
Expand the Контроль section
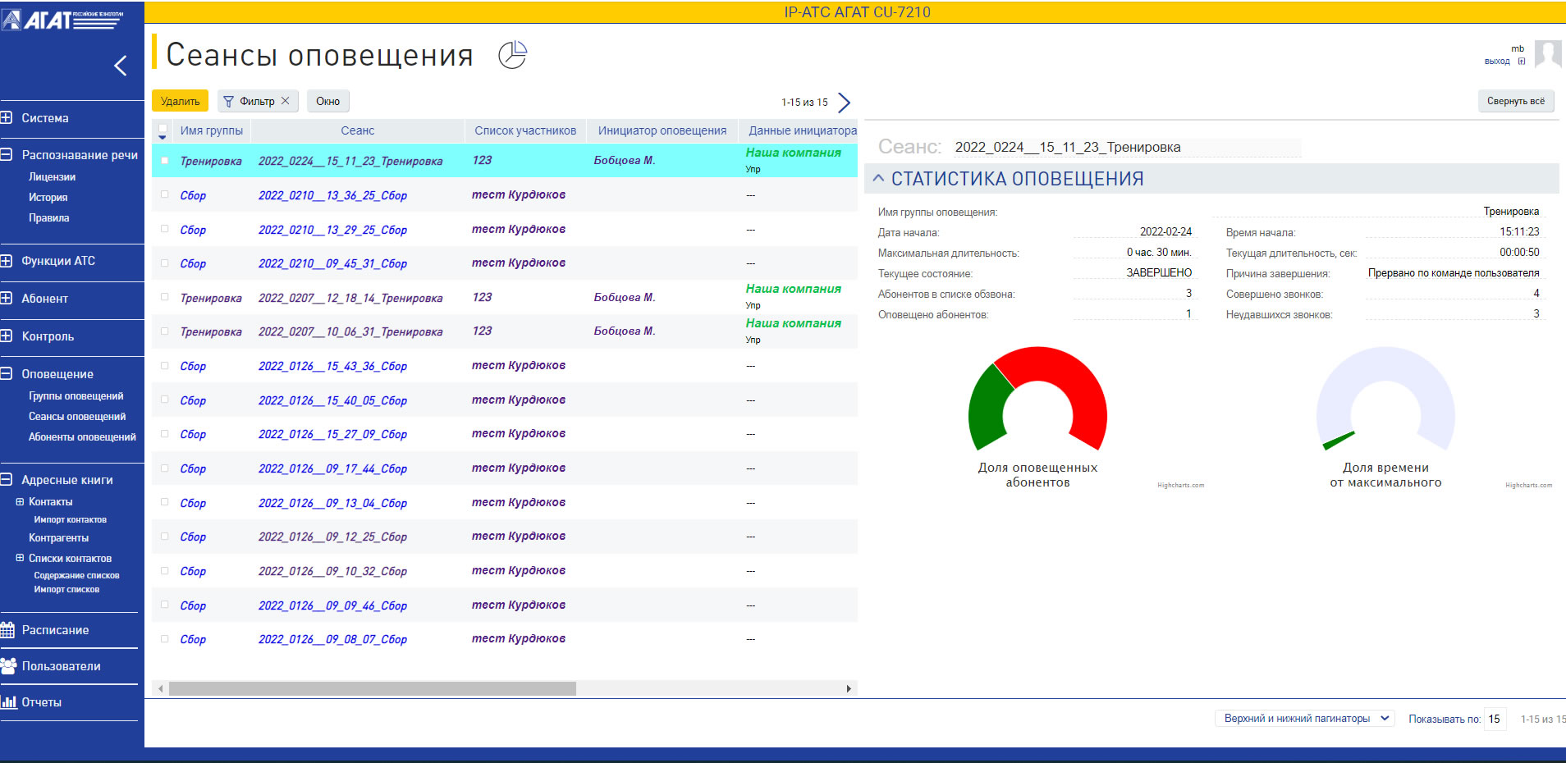click(x=6, y=336)
